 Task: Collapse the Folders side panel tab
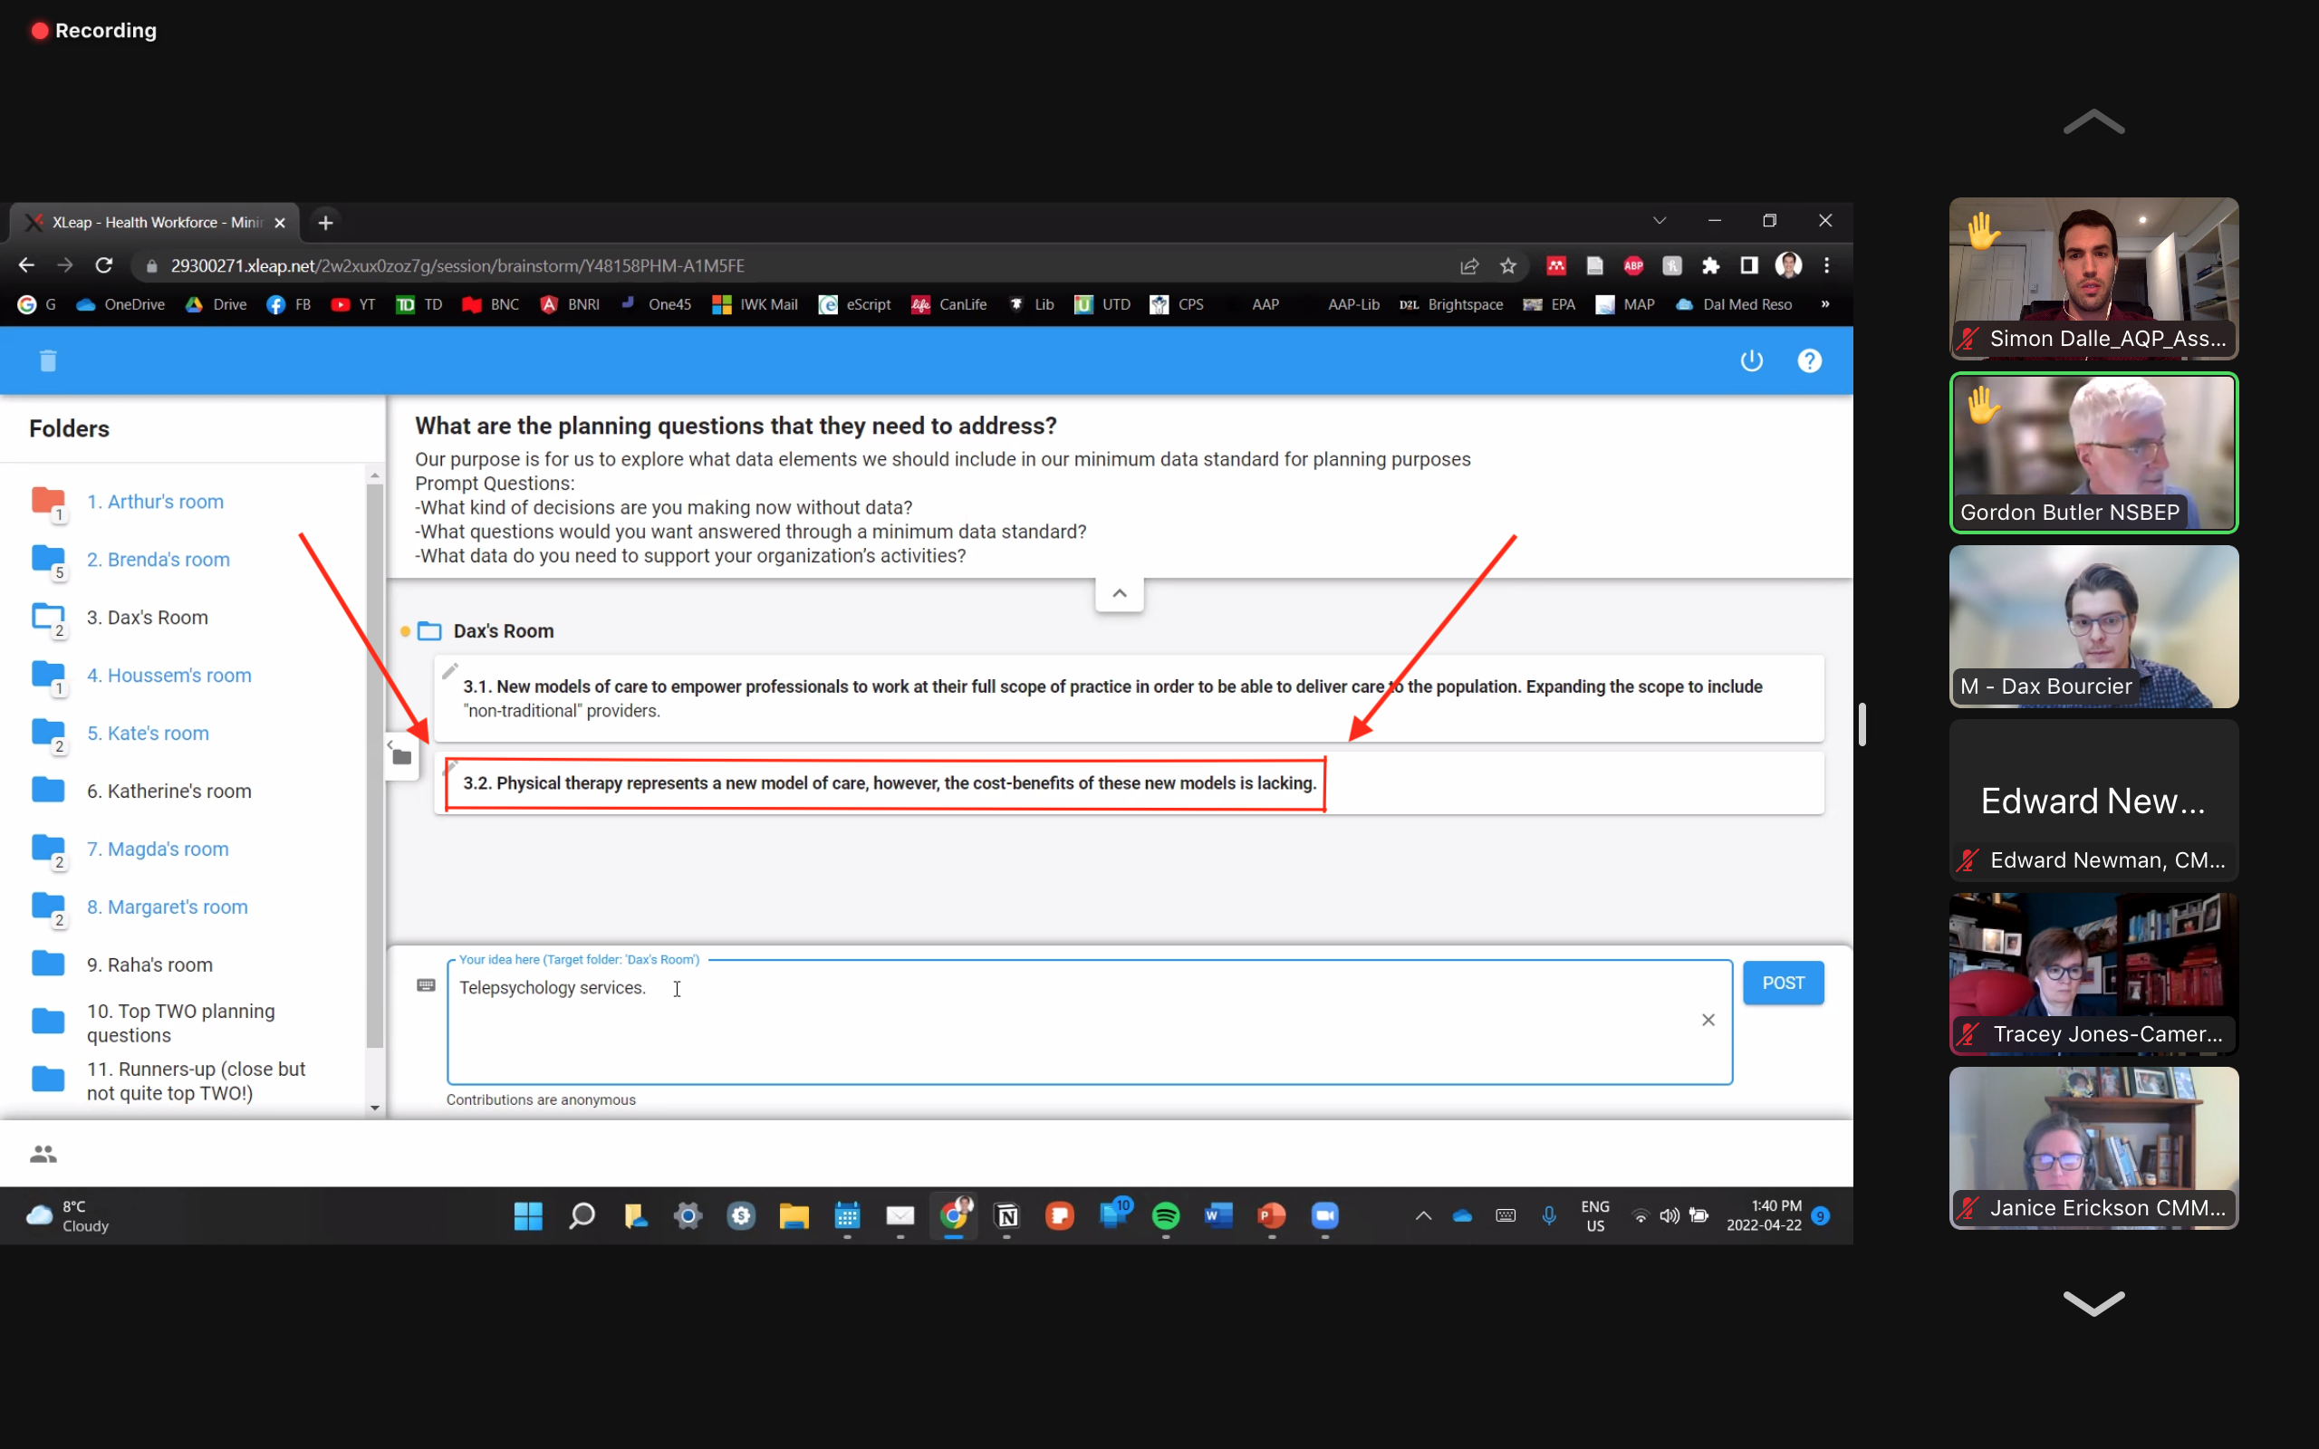point(400,755)
